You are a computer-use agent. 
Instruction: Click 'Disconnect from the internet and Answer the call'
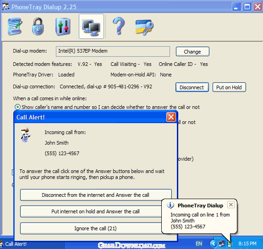pyautogui.click(x=96, y=195)
